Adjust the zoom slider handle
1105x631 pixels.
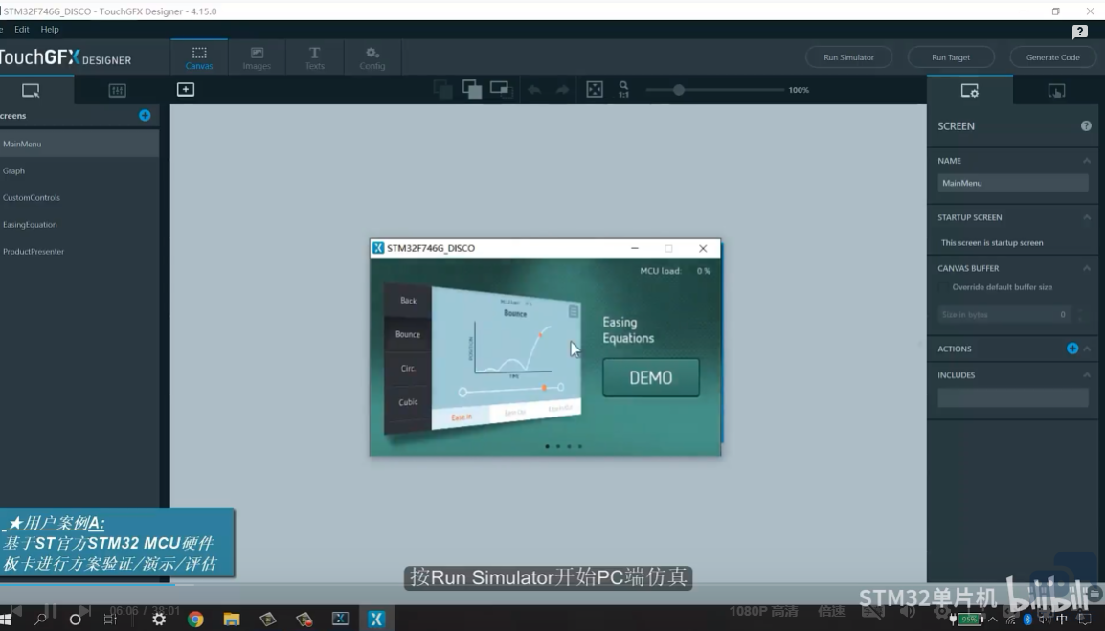[679, 90]
